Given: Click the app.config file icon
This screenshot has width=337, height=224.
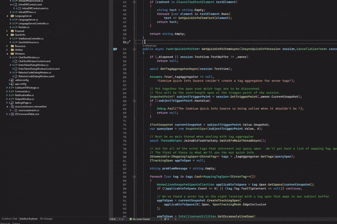Looking at the screenshot, I should click(12, 84).
